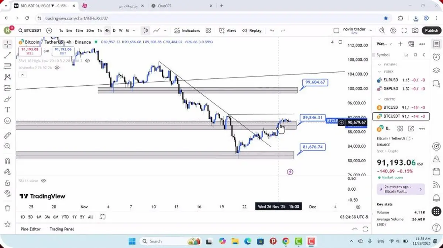Open favorites star at toolbar bottom

pos(7,224)
